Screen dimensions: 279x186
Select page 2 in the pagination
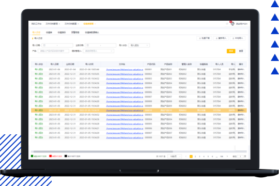[x=195, y=156]
